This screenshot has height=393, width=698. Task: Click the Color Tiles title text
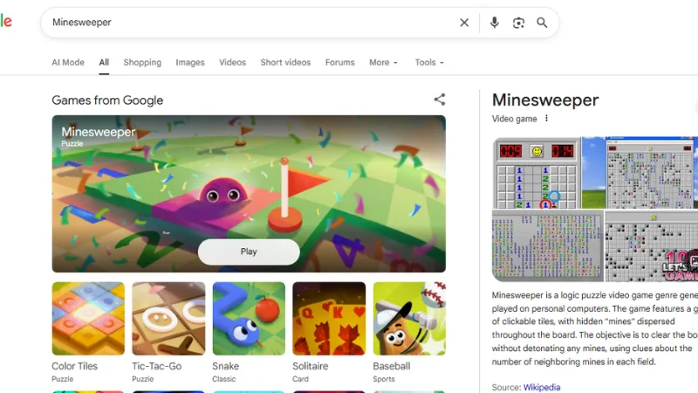pos(74,366)
